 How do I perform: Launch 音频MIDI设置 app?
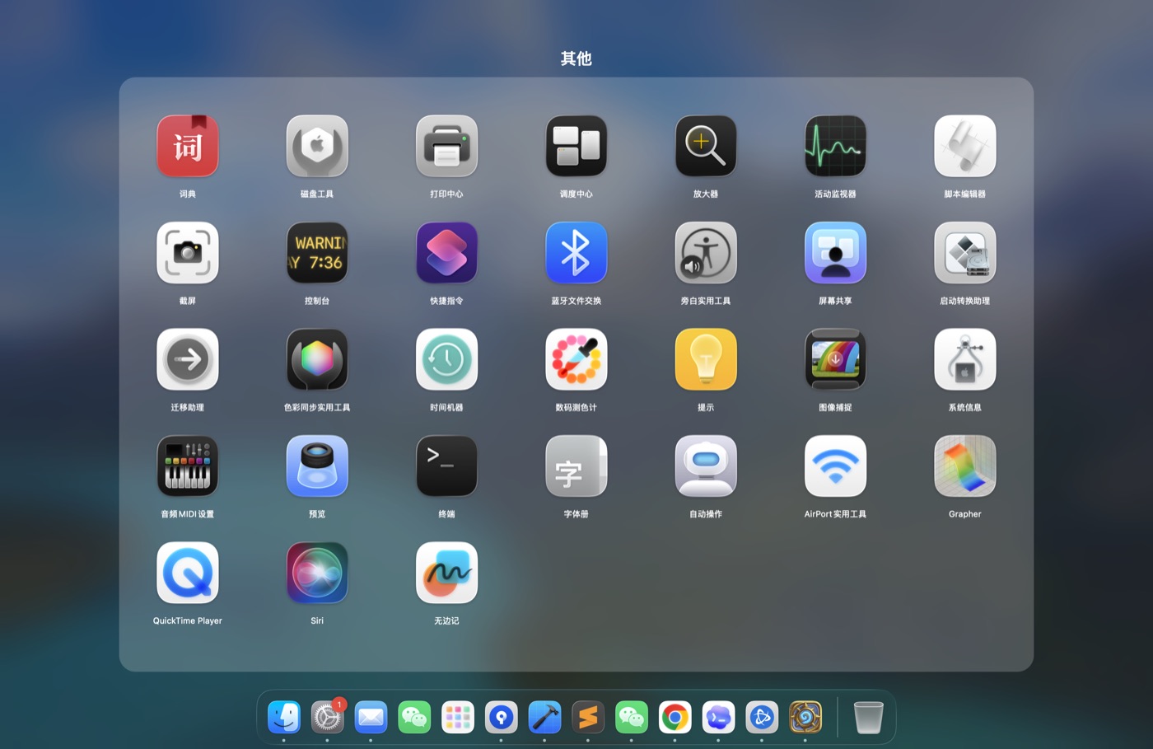click(x=188, y=466)
